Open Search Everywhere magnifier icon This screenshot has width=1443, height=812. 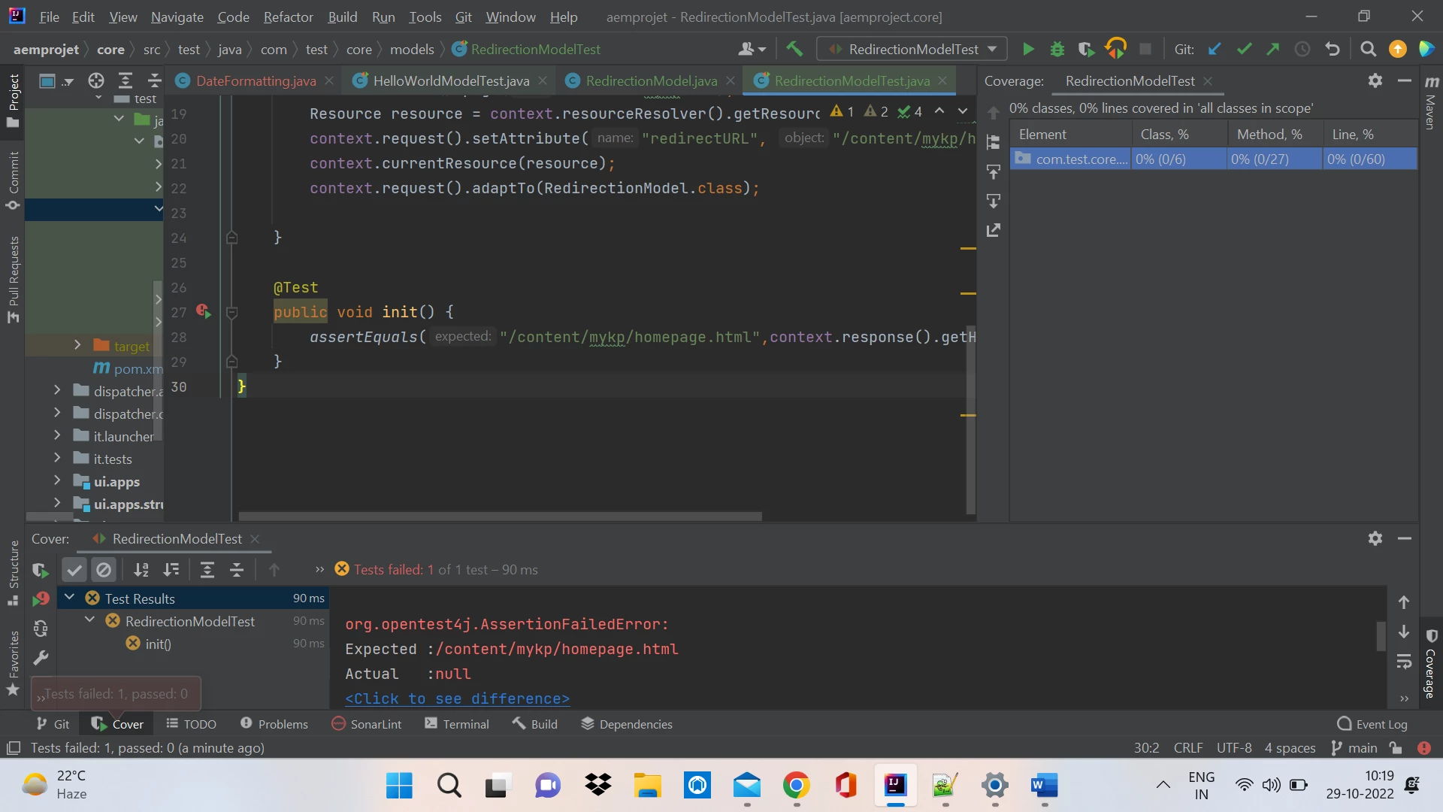[x=1368, y=50]
